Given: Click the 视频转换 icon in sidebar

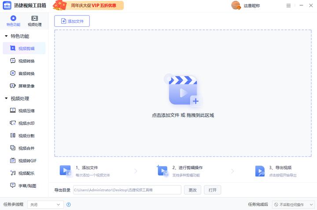Looking at the screenshot, I should 13,61.
